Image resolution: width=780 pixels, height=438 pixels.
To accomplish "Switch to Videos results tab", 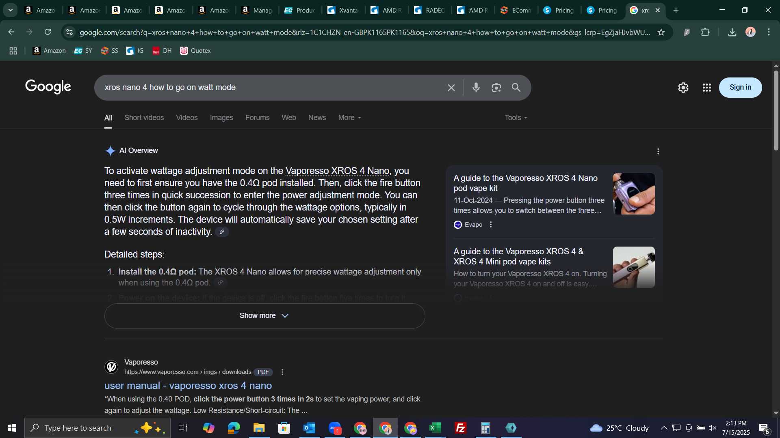I will click(187, 118).
